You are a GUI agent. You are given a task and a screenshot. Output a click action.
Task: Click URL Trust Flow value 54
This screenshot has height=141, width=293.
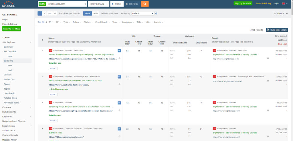127,51
